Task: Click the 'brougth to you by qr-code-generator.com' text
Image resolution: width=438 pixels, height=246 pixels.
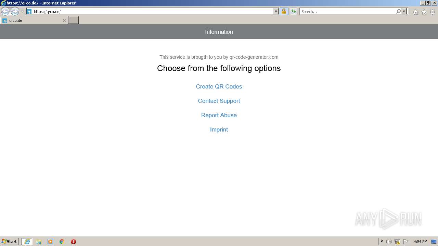Action: [x=235, y=57]
